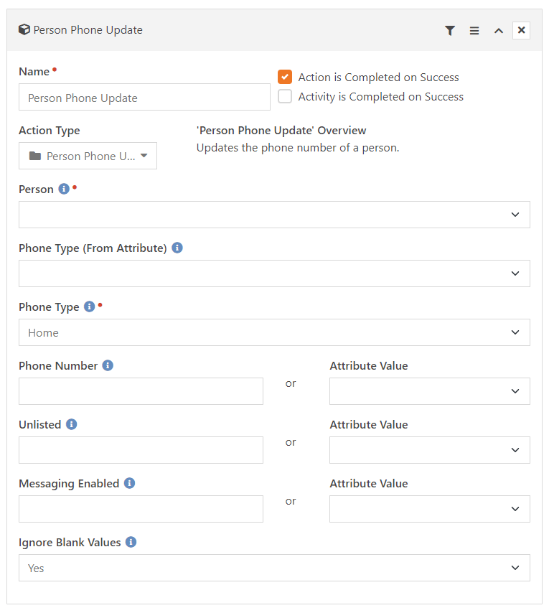The image size is (549, 613).
Task: Open the Person attribute dropdown
Action: [x=274, y=215]
